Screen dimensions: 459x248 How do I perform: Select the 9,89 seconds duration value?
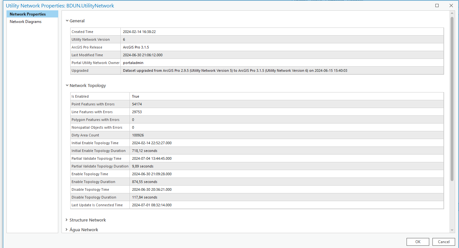tap(143, 166)
